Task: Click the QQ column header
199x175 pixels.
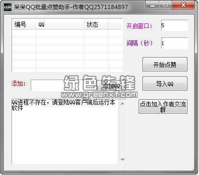Action: click(x=60, y=24)
